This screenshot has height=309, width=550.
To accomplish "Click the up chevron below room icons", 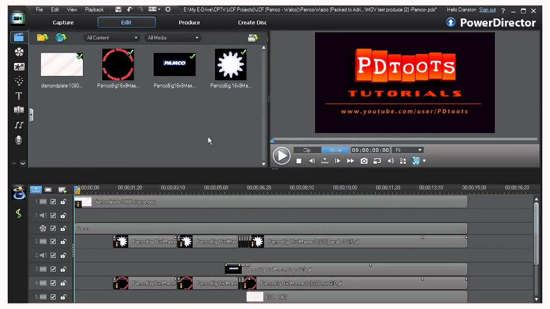I will pyautogui.click(x=14, y=164).
